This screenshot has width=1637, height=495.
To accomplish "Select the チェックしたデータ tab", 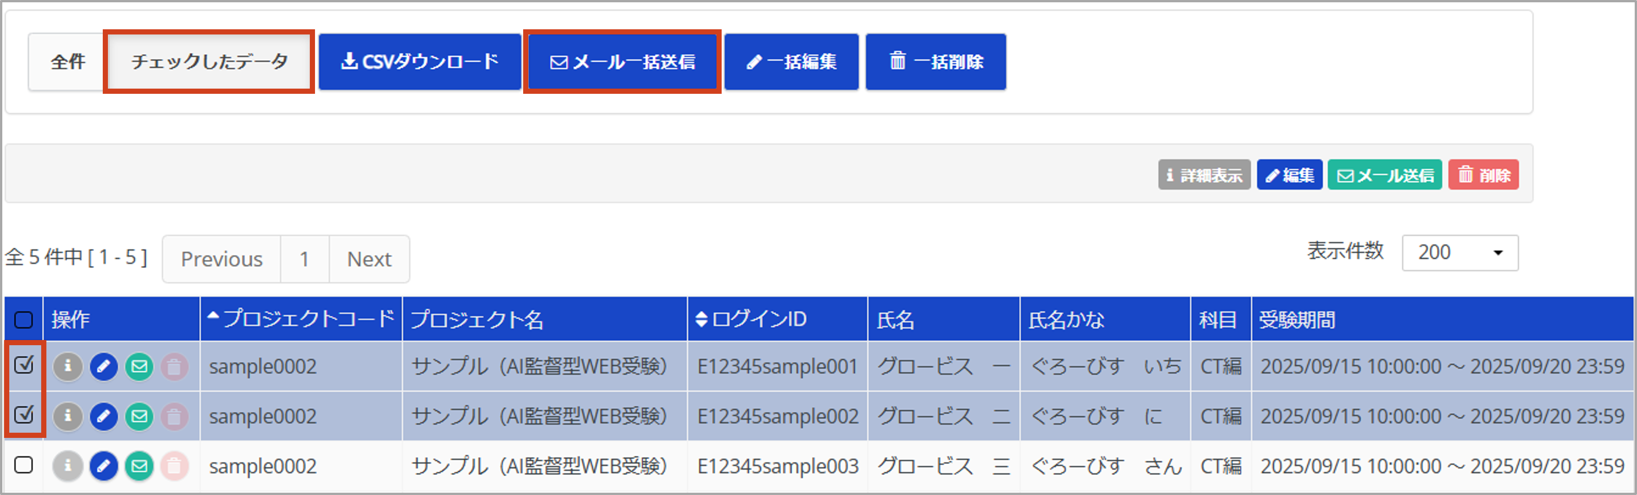I will click(x=209, y=62).
